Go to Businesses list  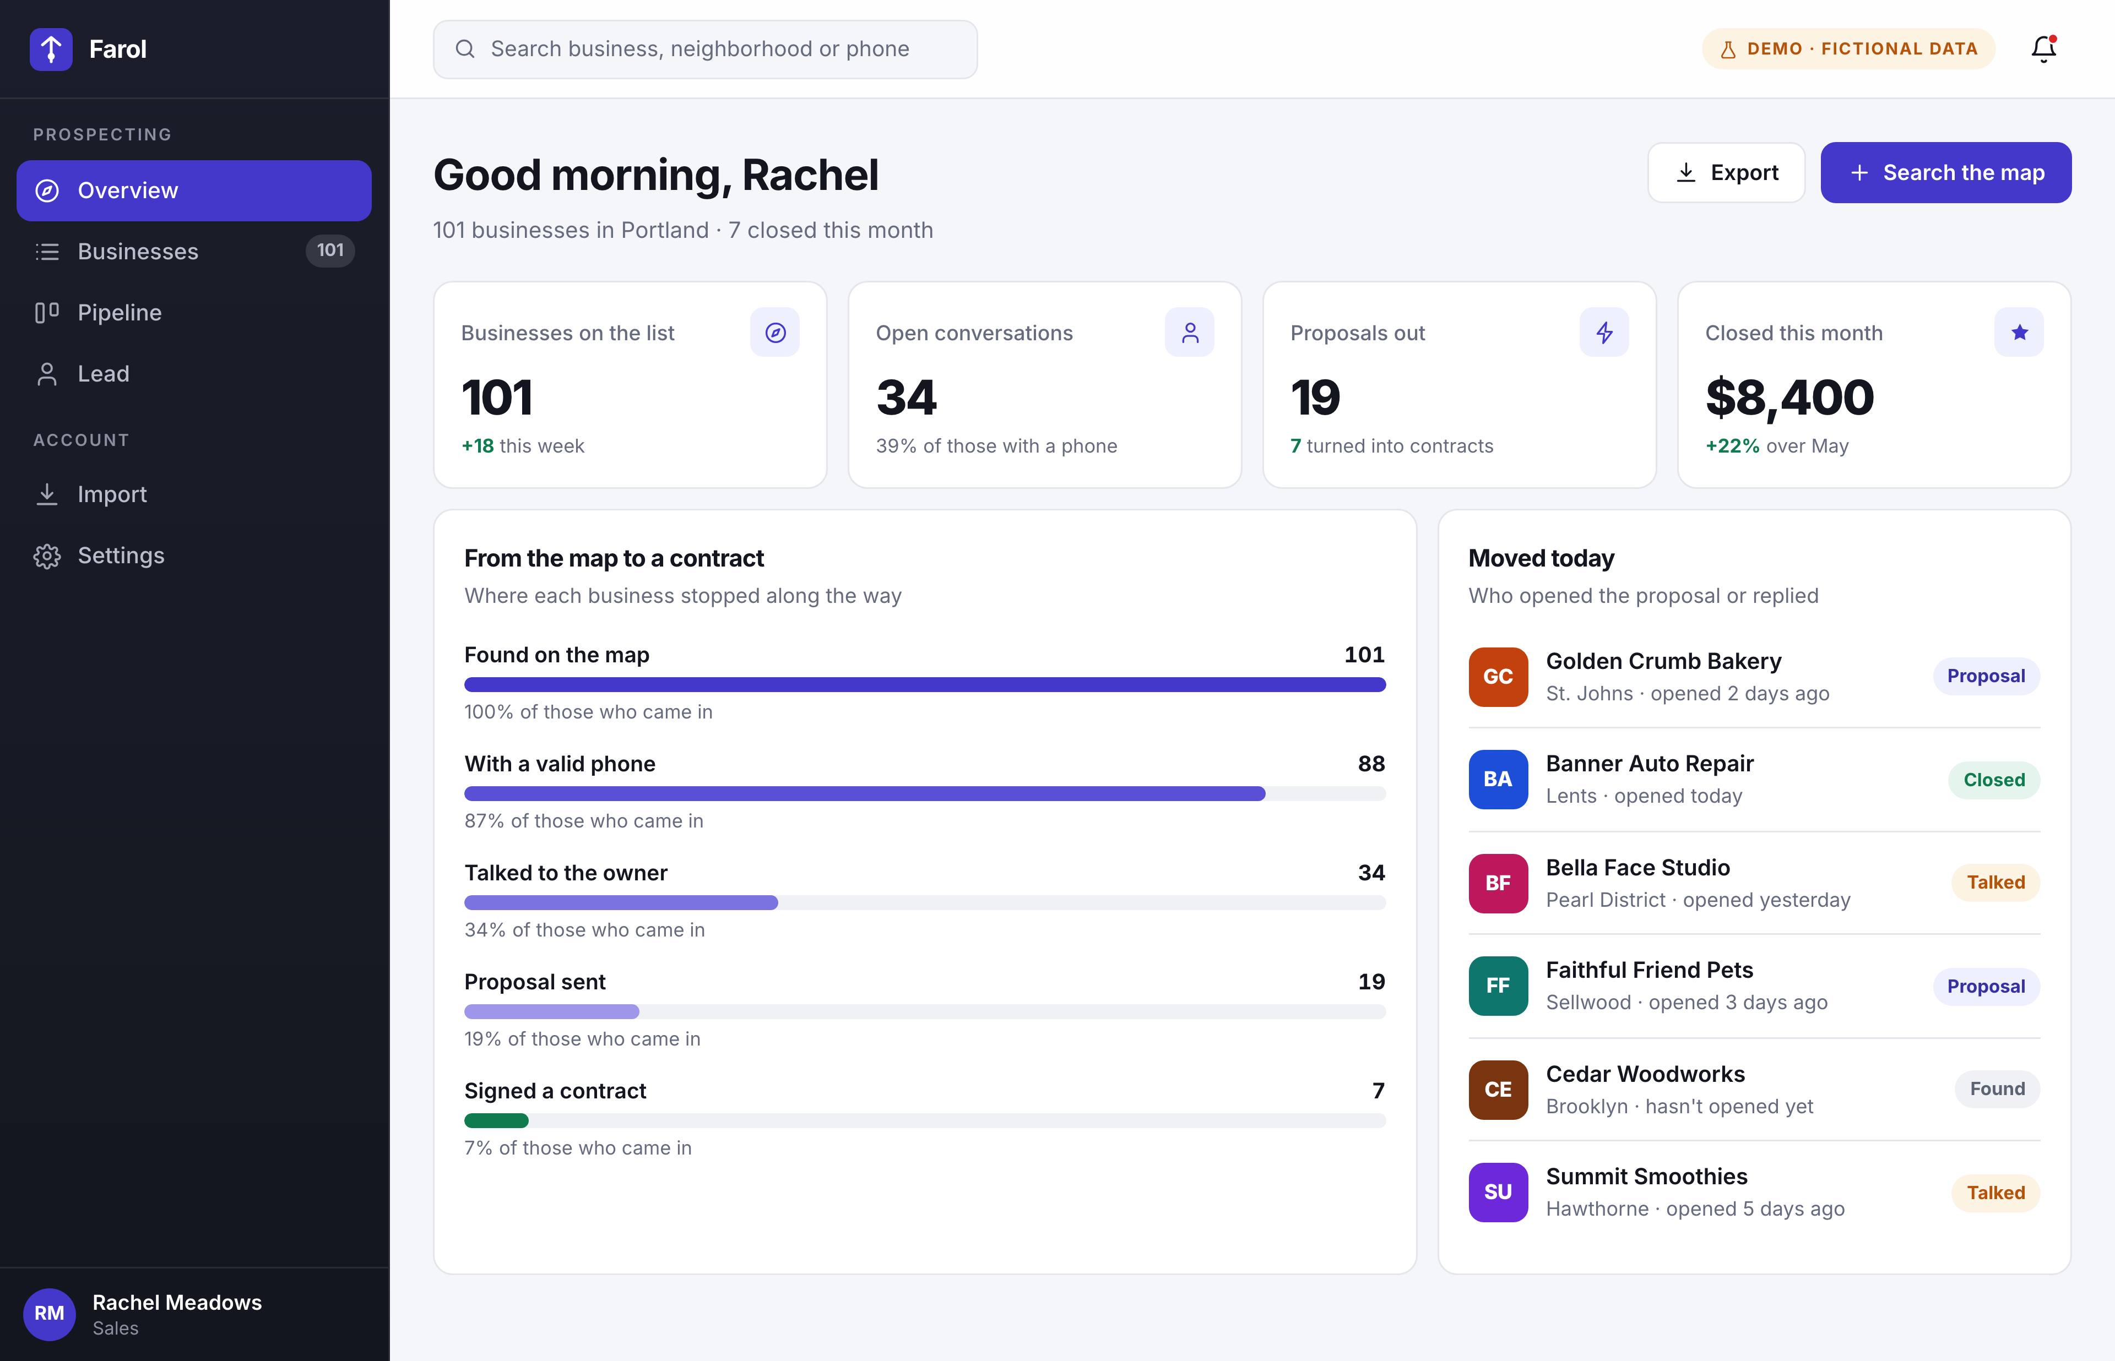[193, 251]
